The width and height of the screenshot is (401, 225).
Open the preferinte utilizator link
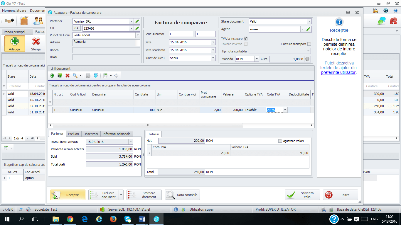coord(338,72)
